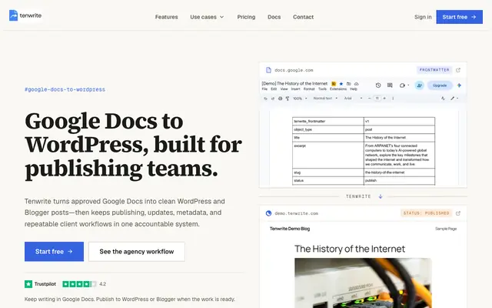Click the Sample Page link
The image size is (492, 308).
pos(446,229)
